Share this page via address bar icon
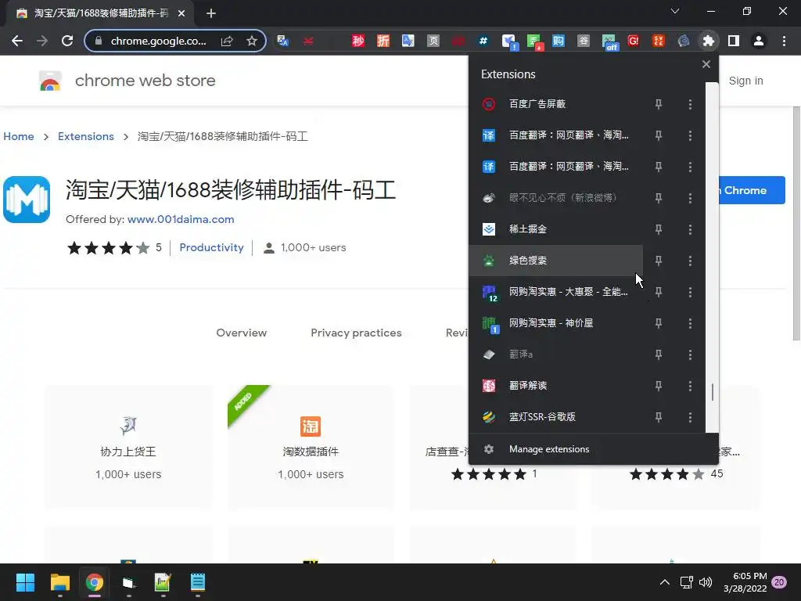 227,41
